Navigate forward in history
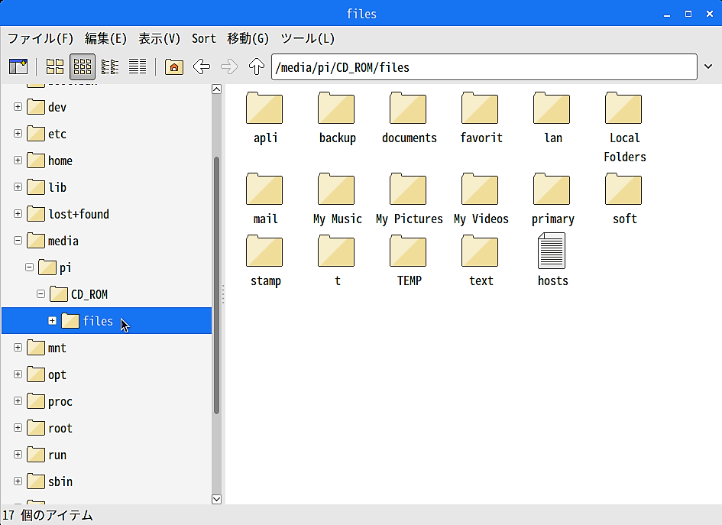The image size is (722, 525). coord(229,66)
